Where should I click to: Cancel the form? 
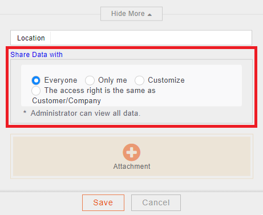(156, 202)
